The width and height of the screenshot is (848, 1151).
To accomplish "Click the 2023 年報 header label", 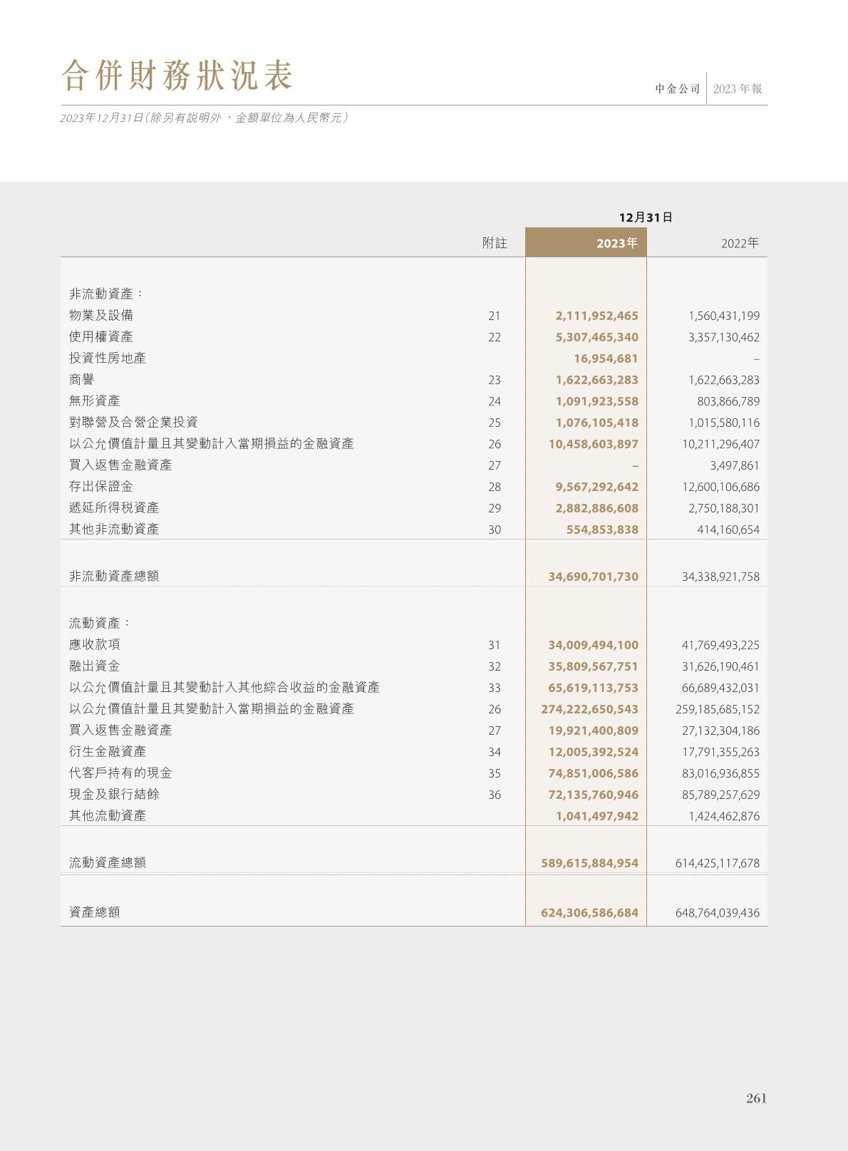I will (738, 89).
